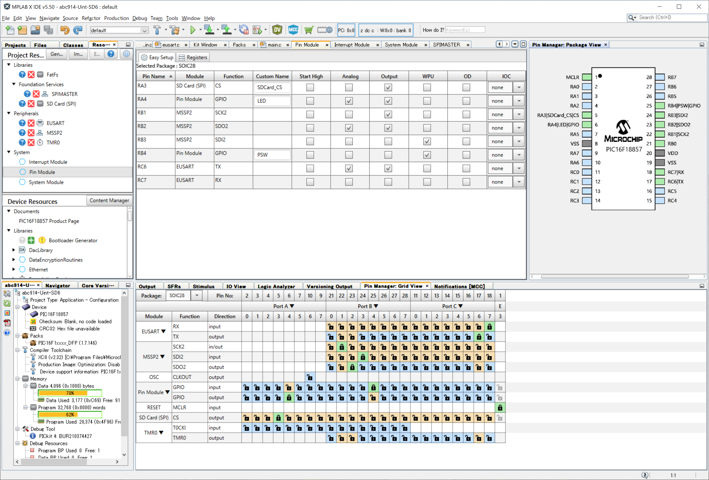Click the Program memory 62% usage bar
This screenshot has width=709, height=480.
(x=70, y=415)
